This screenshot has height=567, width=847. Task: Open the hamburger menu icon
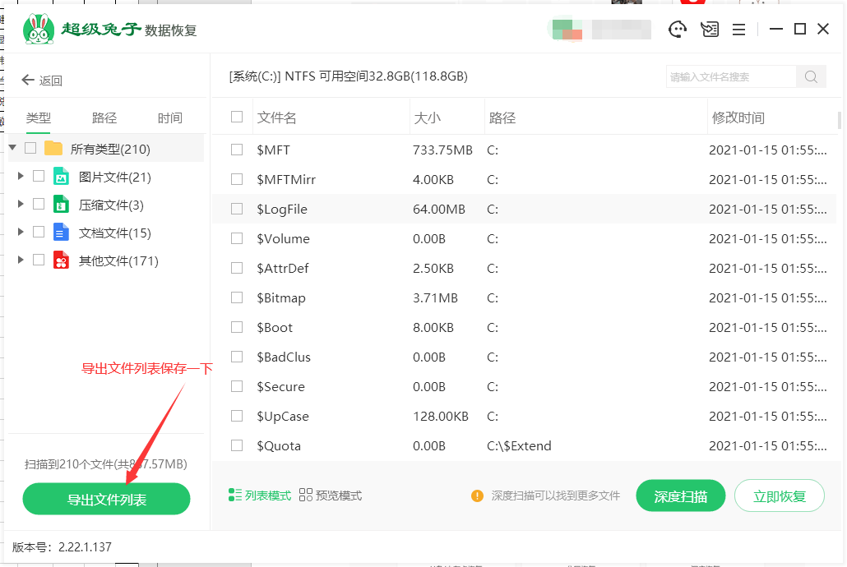point(738,30)
